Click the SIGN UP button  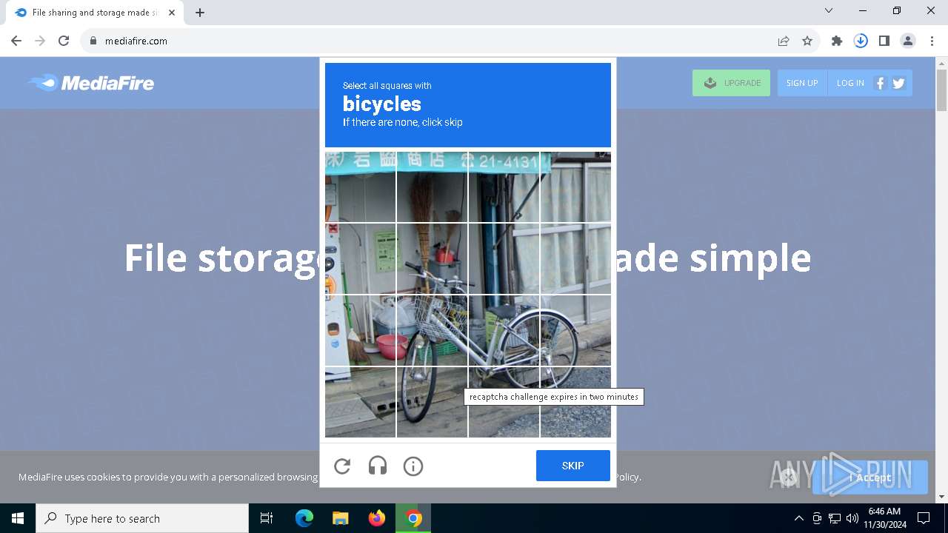coord(802,83)
